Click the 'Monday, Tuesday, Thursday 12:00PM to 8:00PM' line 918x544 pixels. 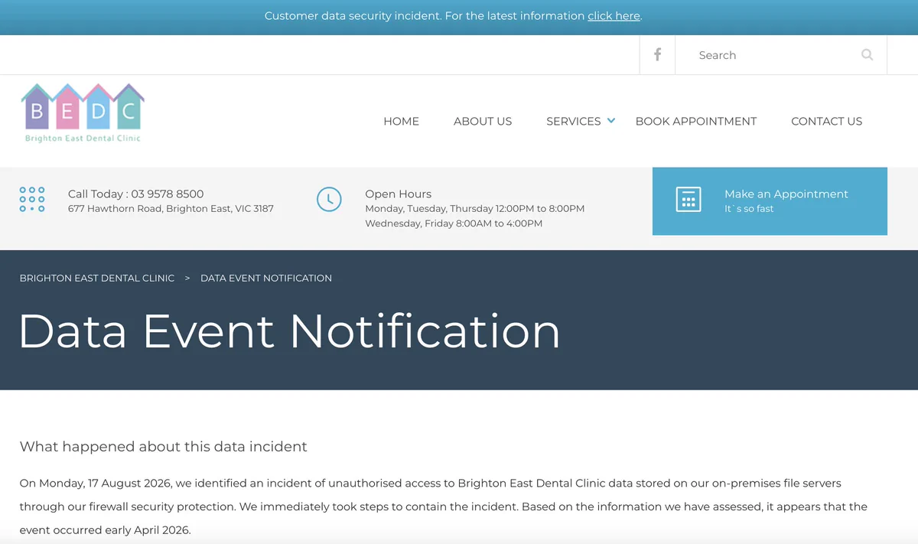click(x=475, y=208)
